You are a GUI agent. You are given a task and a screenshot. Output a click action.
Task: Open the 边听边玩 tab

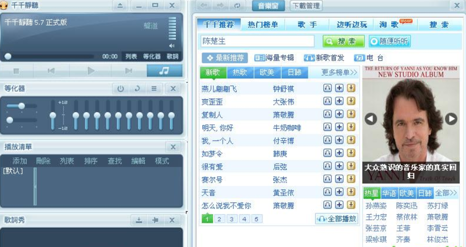pos(352,25)
